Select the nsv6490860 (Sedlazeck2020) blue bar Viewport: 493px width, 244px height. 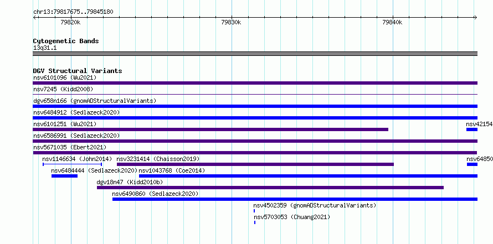(295, 199)
